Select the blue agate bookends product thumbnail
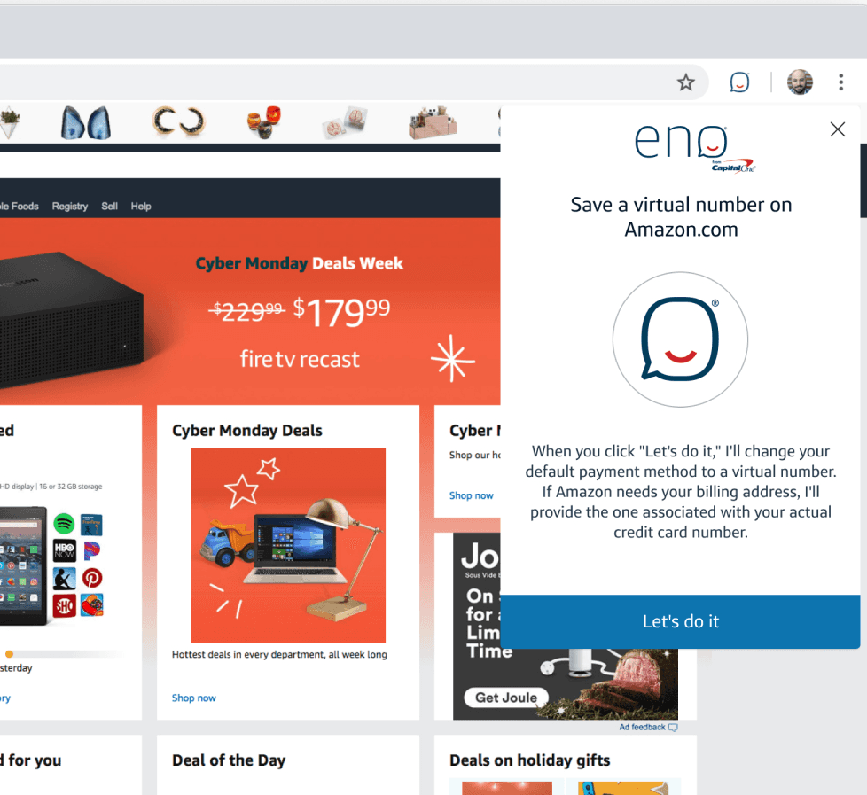The width and height of the screenshot is (867, 795). click(x=86, y=122)
